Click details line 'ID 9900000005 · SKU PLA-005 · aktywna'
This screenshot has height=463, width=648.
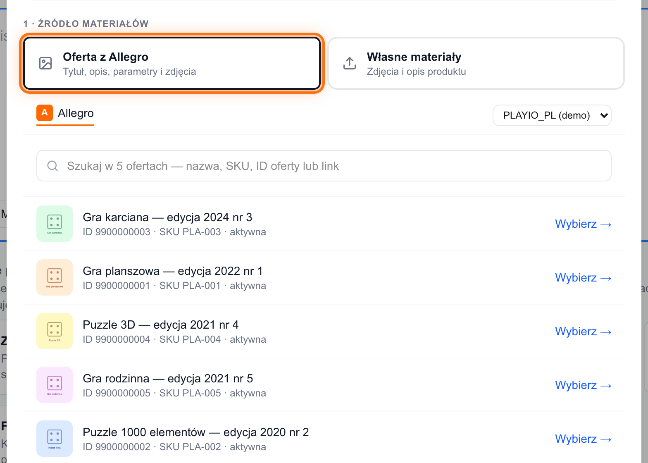click(x=174, y=393)
